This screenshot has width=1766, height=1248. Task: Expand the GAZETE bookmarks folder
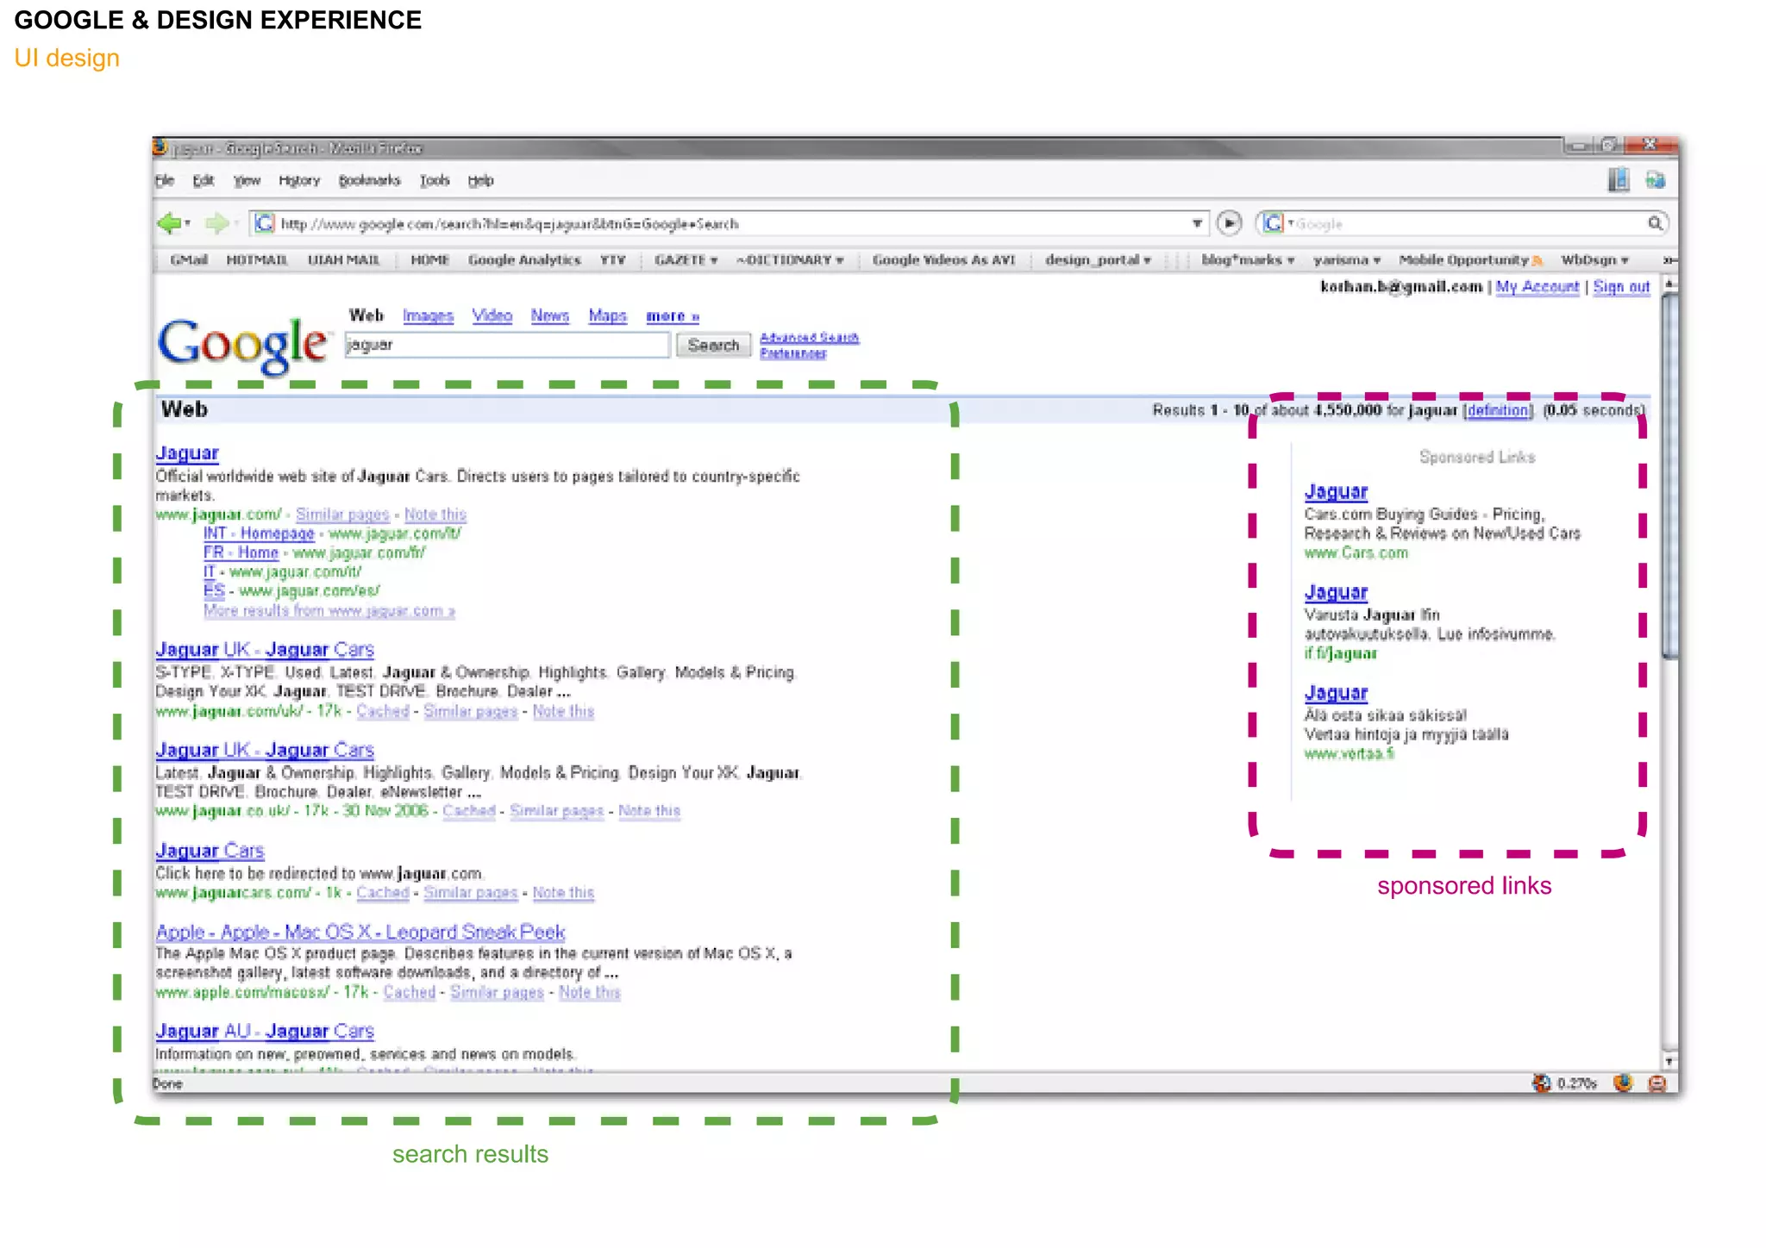coord(686,259)
